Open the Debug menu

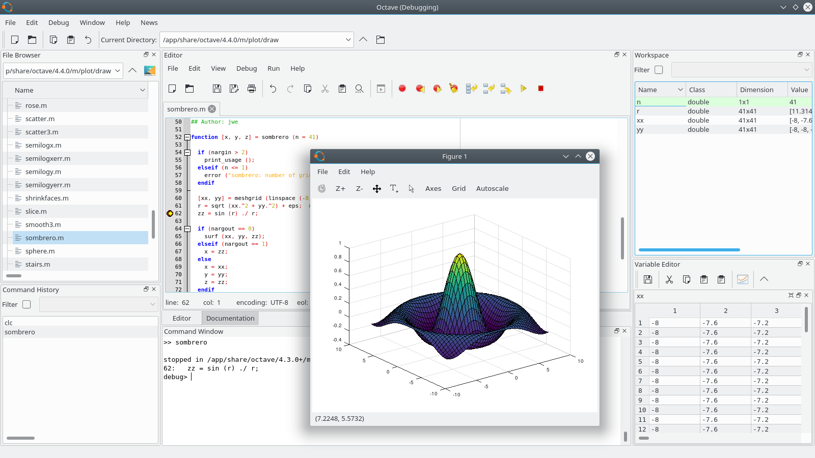click(58, 22)
